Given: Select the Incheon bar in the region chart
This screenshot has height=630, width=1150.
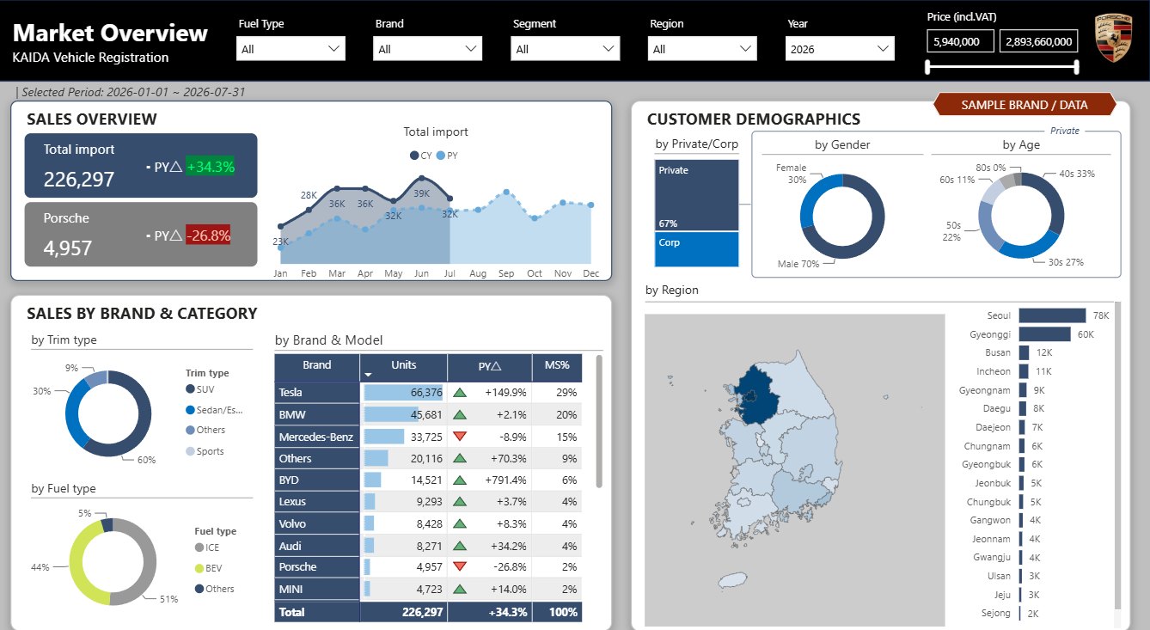Looking at the screenshot, I should [x=1024, y=371].
